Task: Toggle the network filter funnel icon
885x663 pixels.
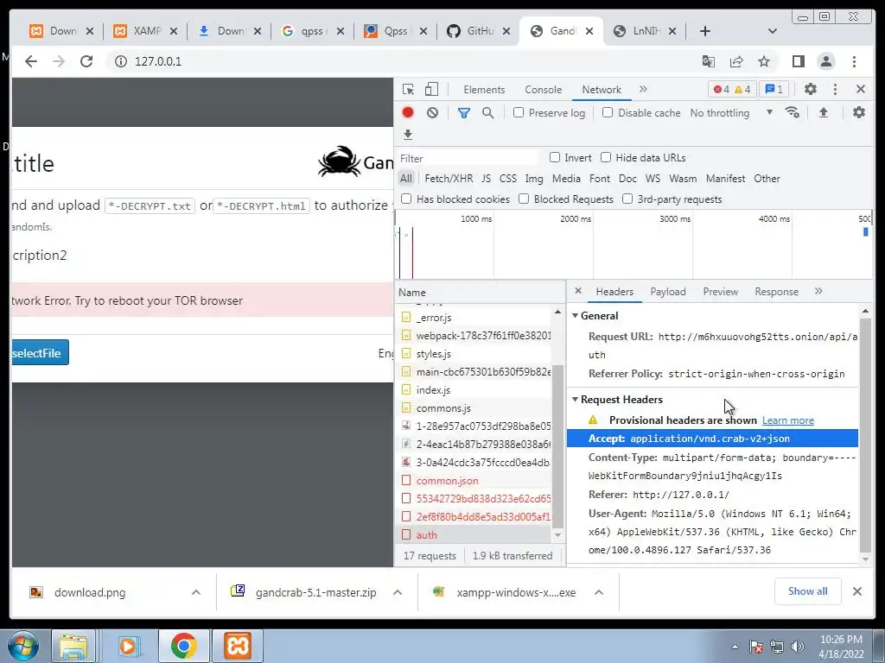Action: 464,113
